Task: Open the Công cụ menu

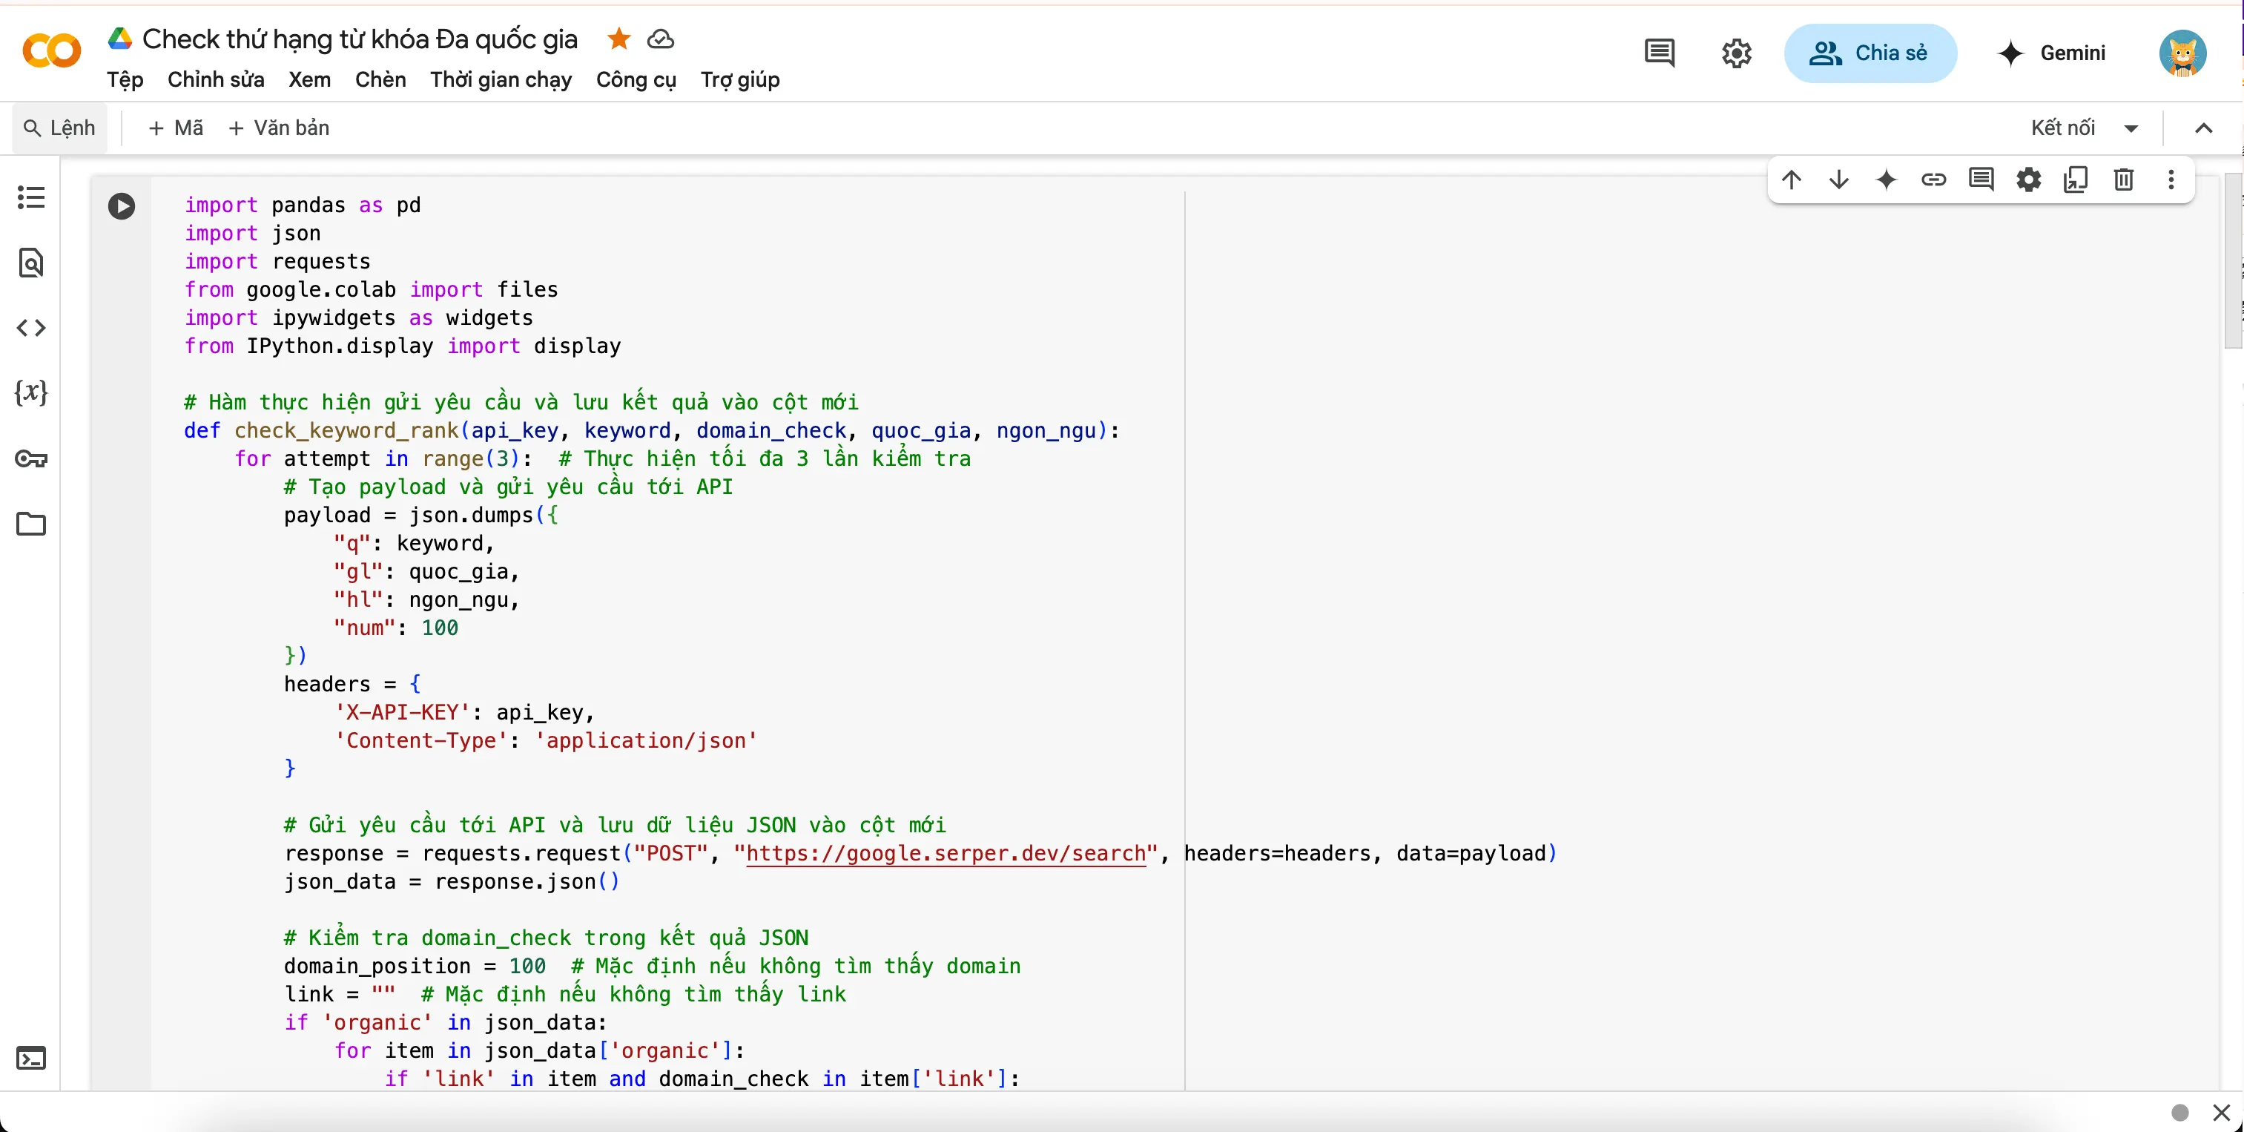Action: coord(636,80)
